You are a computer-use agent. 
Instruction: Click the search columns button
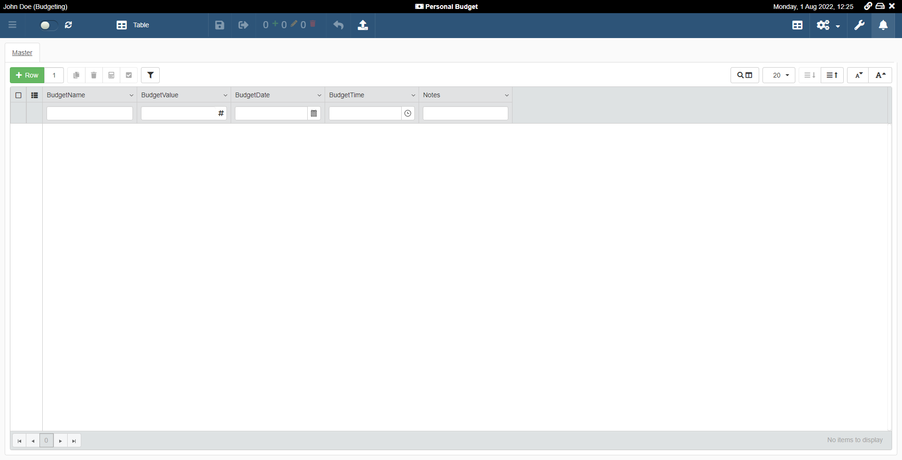pos(745,75)
